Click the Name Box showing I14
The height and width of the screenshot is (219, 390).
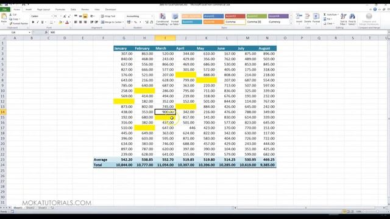(14, 32)
